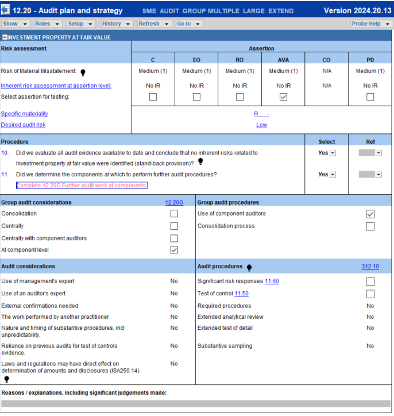Untick the AVA assertion testing checkbox
Image resolution: width=394 pixels, height=416 pixels.
[x=283, y=97]
